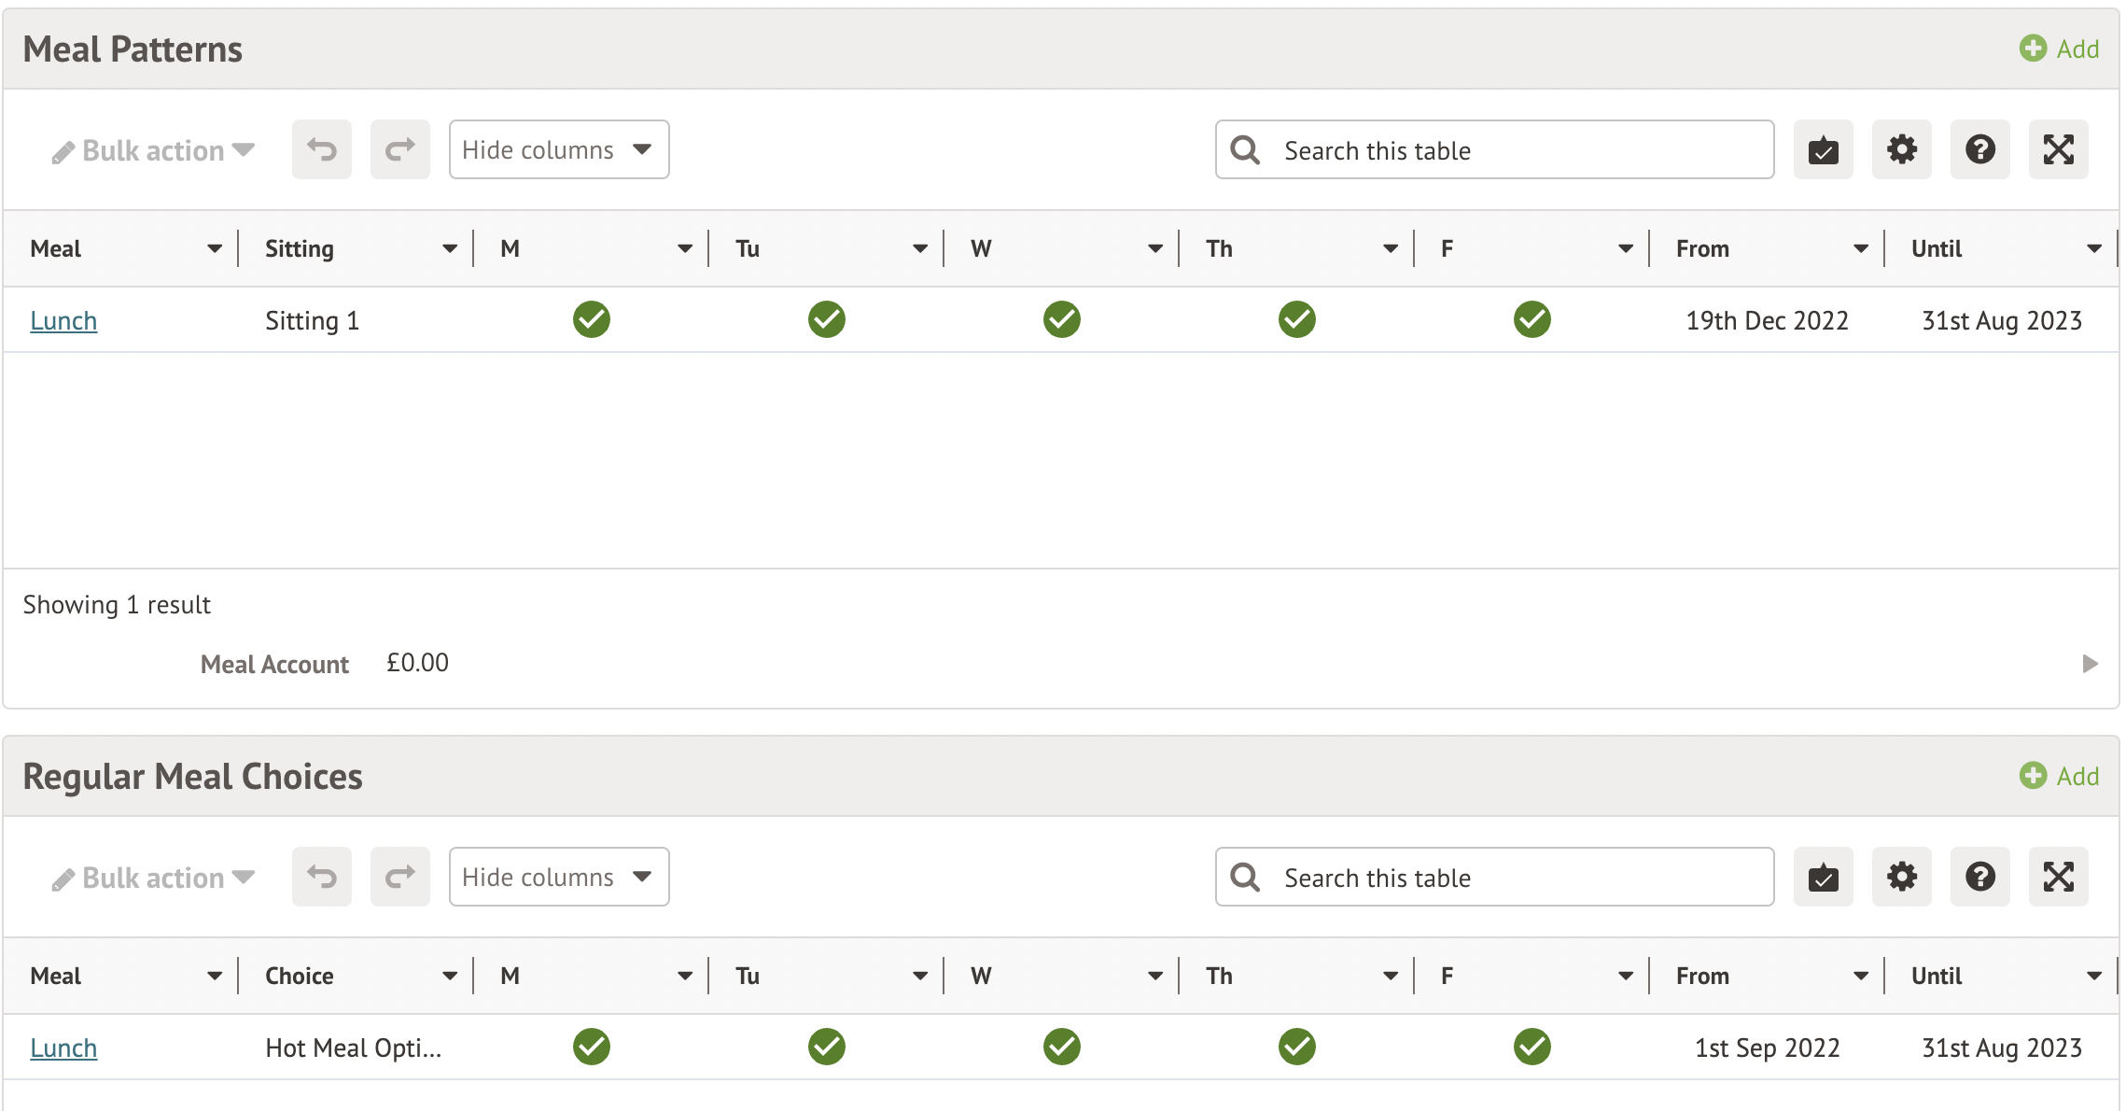
Task: Click redo icon in Meal Patterns toolbar
Action: (399, 149)
